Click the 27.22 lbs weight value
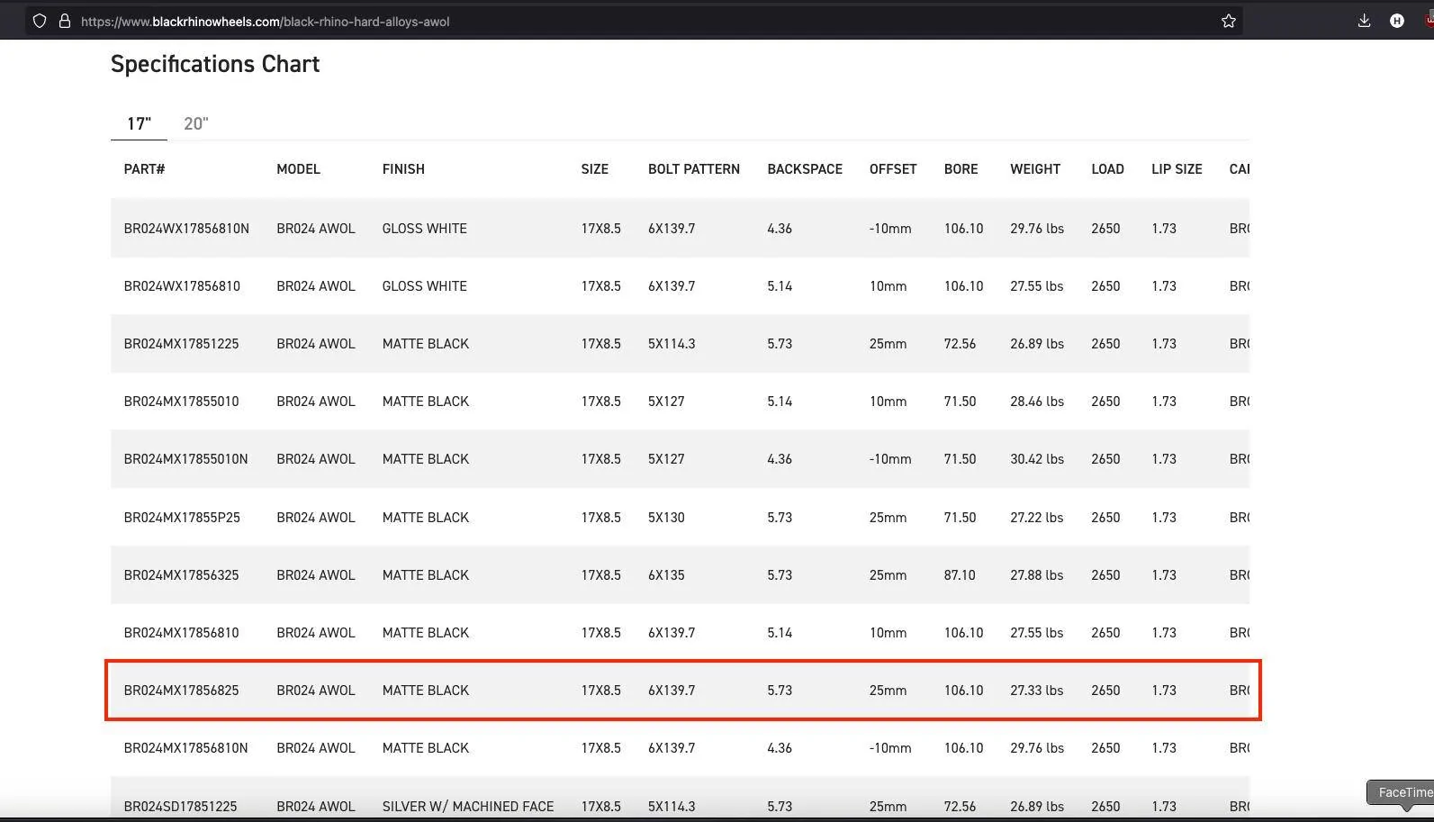The image size is (1434, 822). point(1037,518)
